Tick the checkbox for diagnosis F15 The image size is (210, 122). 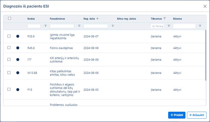tap(9, 89)
